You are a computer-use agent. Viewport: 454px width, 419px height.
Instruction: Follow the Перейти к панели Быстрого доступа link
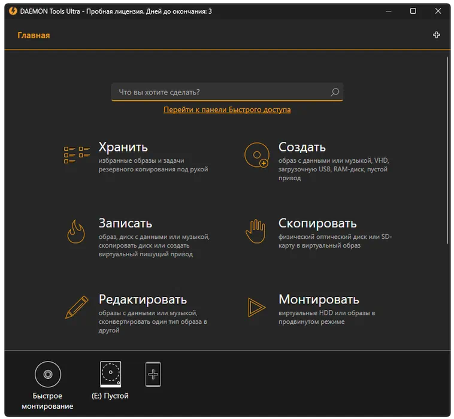[x=227, y=110]
